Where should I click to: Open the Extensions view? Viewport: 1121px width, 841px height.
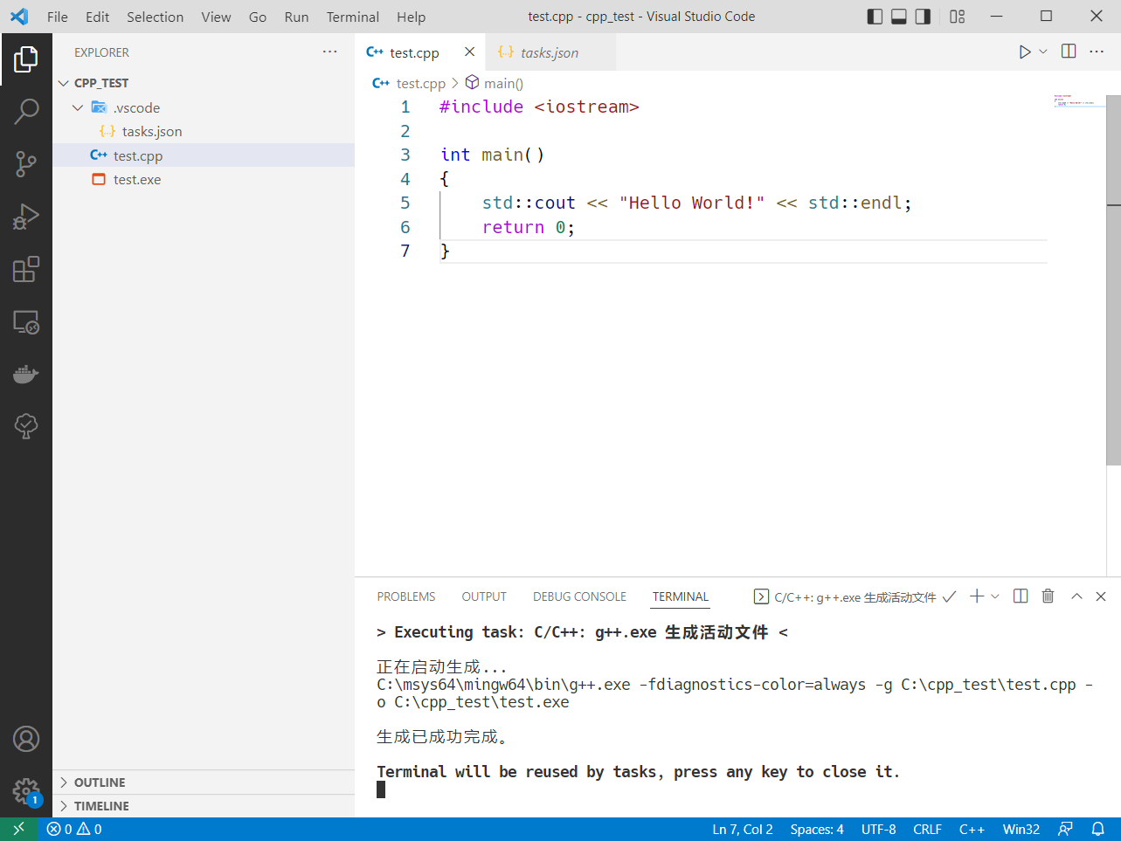26,269
